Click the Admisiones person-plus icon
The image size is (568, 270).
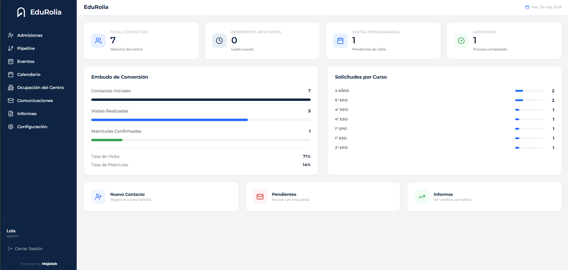pyautogui.click(x=11, y=35)
